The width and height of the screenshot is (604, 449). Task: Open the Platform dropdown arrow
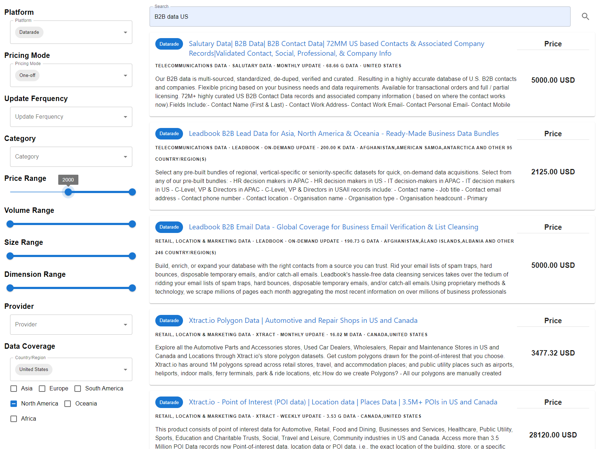click(125, 32)
